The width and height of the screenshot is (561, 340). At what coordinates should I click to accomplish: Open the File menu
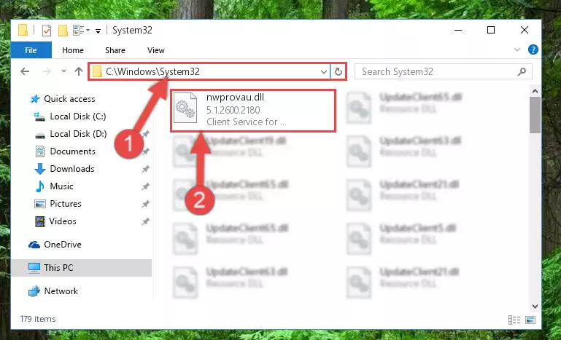pos(31,50)
